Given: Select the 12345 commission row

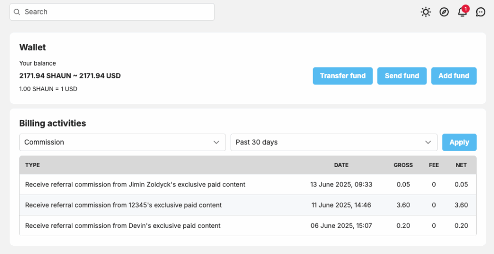Looking at the screenshot, I should (x=248, y=205).
